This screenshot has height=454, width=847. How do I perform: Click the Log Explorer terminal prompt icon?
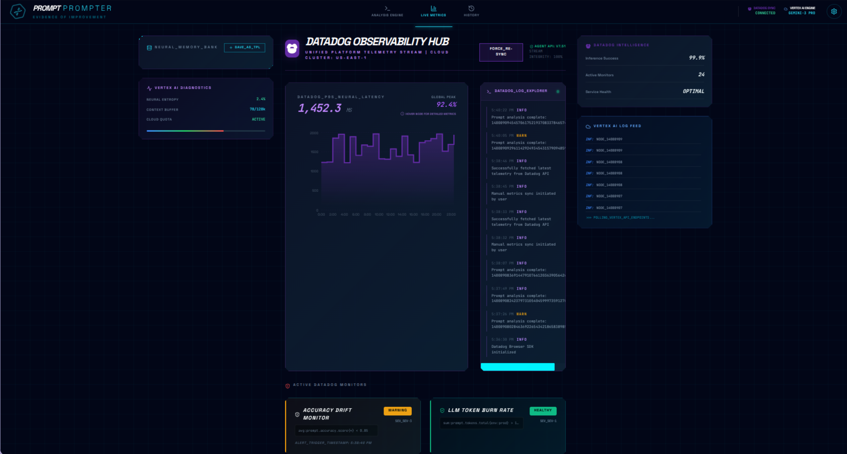(489, 91)
